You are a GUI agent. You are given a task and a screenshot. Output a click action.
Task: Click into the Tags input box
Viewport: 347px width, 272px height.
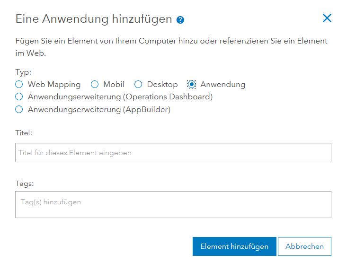(x=173, y=204)
